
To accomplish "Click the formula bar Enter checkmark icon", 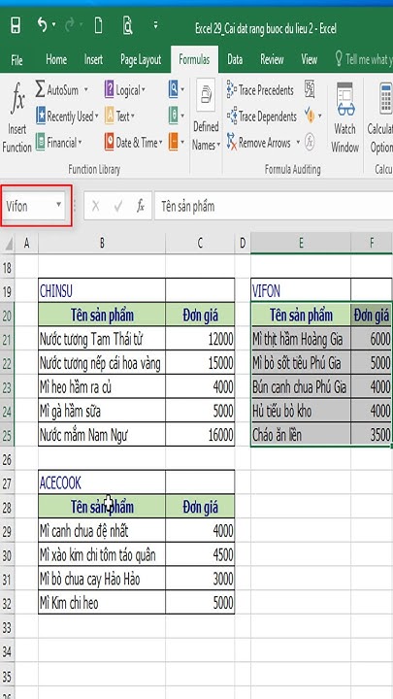I will pyautogui.click(x=118, y=206).
